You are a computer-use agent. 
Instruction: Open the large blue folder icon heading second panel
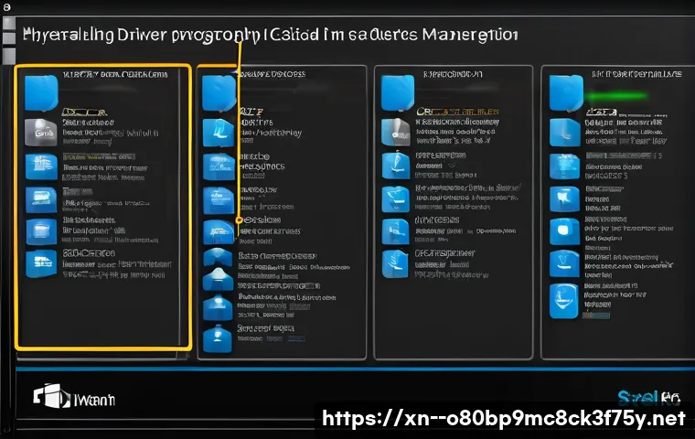tap(219, 92)
